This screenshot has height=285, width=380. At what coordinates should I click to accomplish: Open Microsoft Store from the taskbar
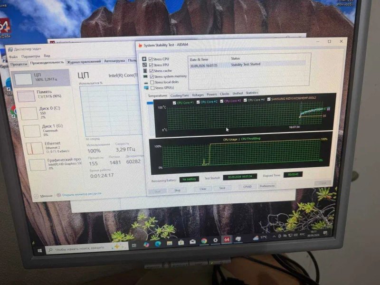181,242
